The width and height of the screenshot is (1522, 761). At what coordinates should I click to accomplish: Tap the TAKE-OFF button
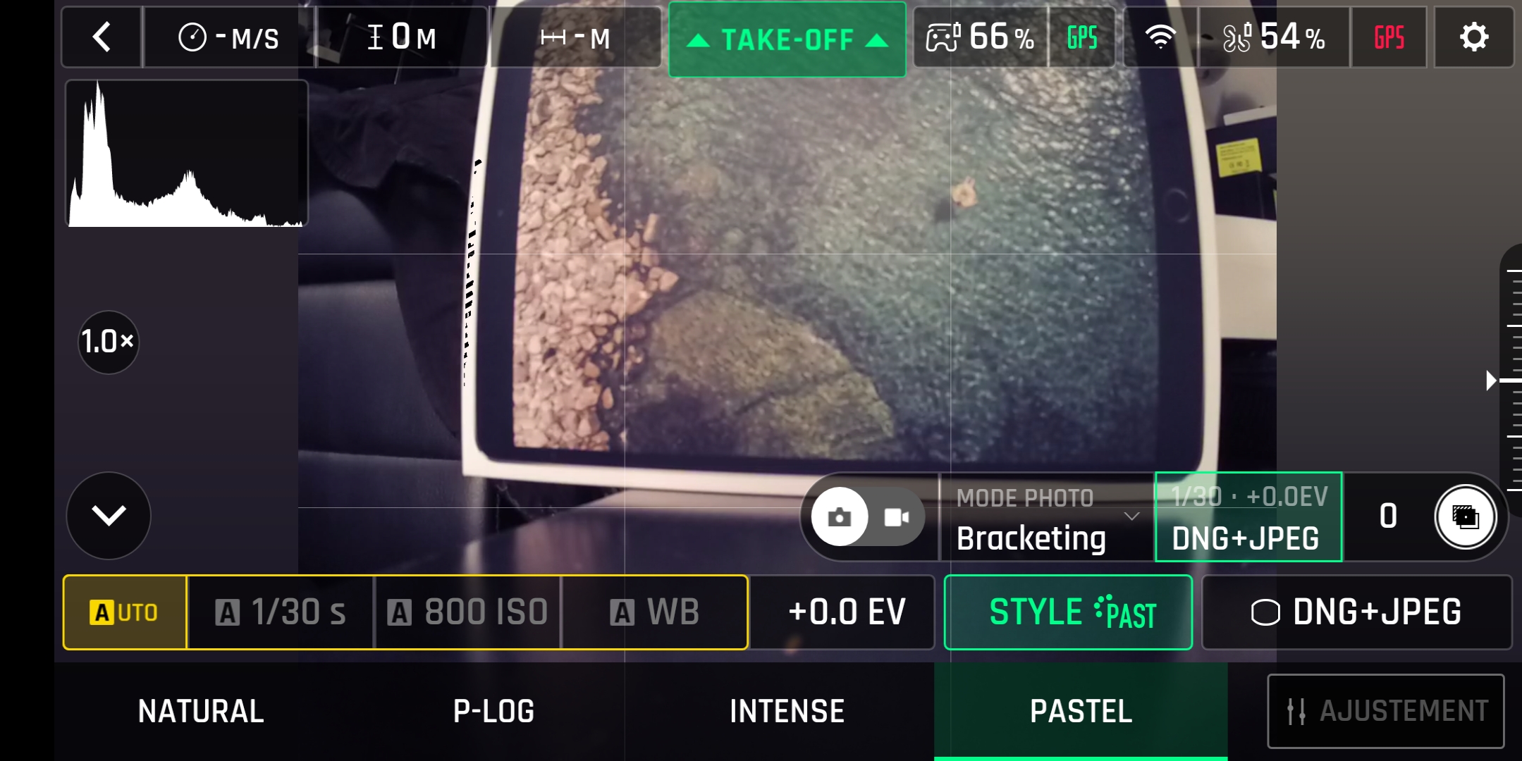pyautogui.click(x=787, y=39)
